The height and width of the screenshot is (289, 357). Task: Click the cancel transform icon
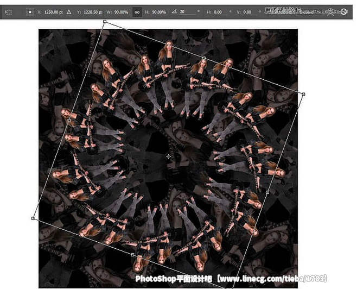coord(344,11)
